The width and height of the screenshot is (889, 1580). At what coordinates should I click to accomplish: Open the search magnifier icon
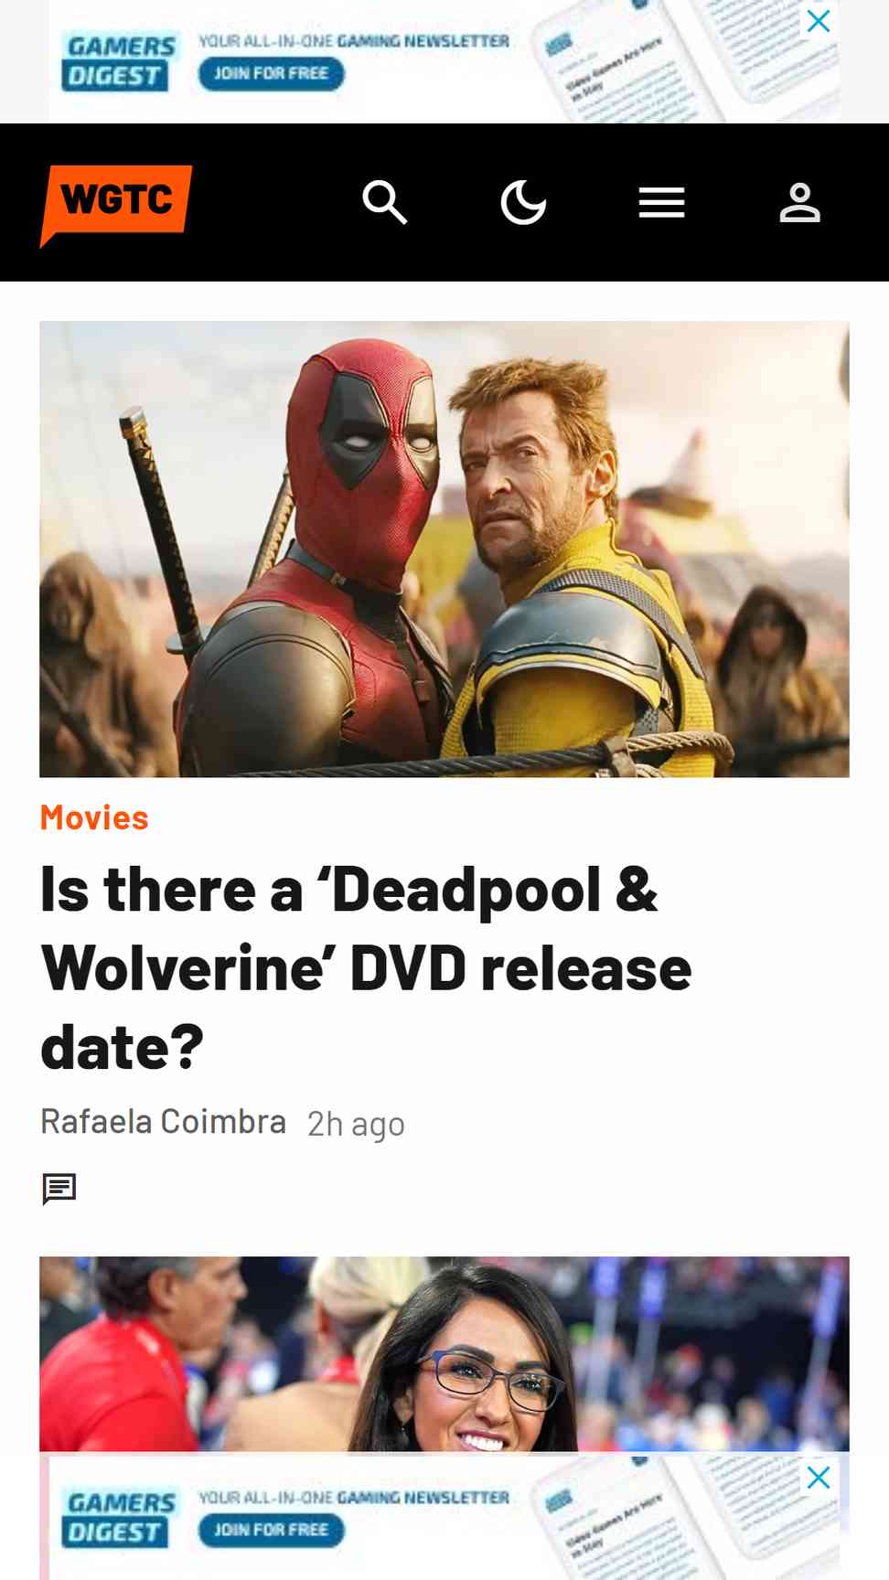tap(384, 202)
